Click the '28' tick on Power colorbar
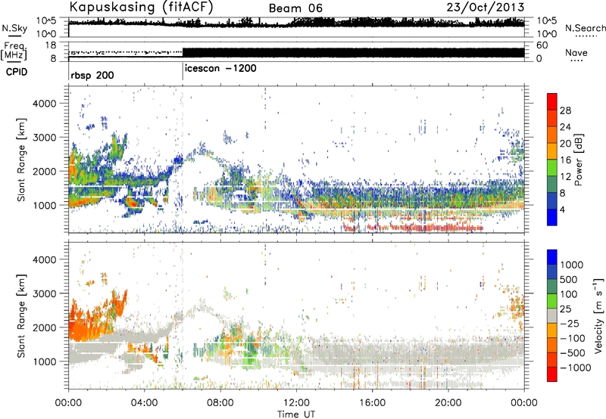The width and height of the screenshot is (606, 419). point(565,110)
